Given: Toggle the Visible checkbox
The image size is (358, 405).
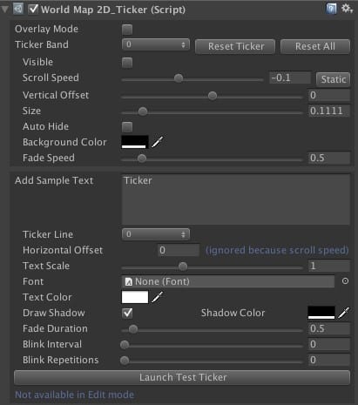Looking at the screenshot, I should pyautogui.click(x=127, y=63).
